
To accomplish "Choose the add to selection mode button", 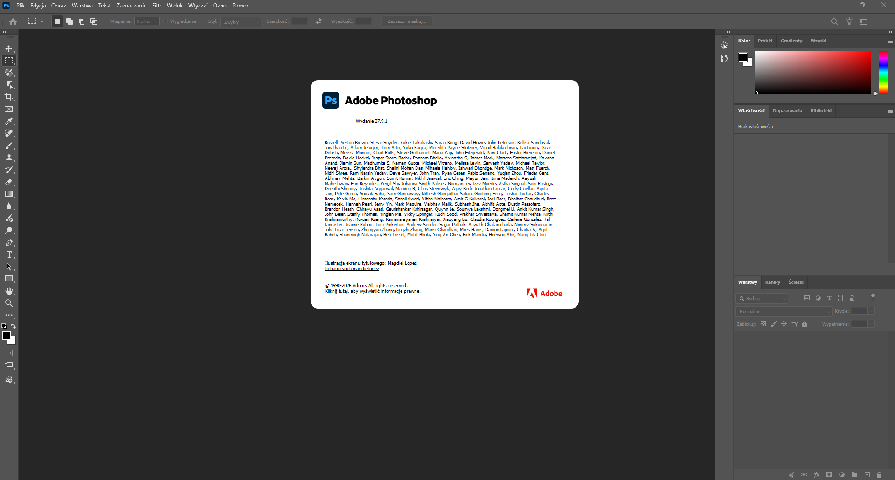I will [x=69, y=21].
